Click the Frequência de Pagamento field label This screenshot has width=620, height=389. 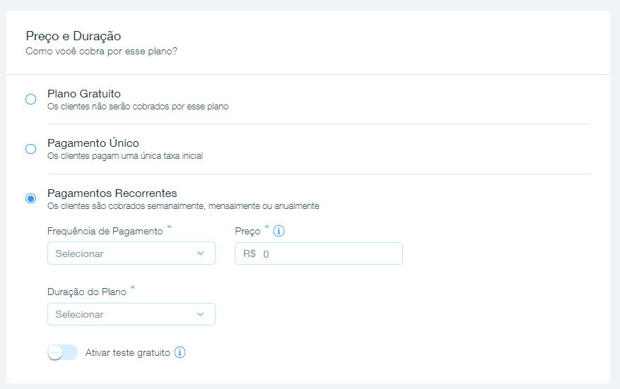pyautogui.click(x=105, y=231)
